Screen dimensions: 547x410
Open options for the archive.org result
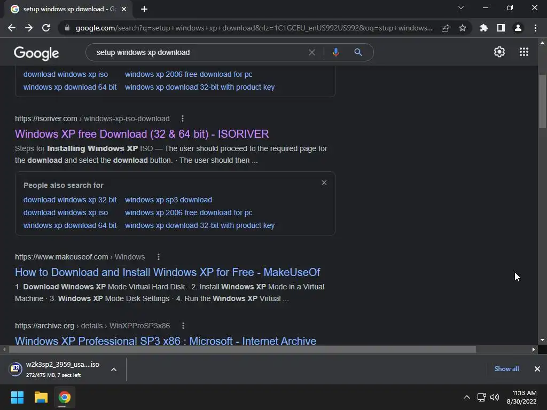[x=183, y=326]
